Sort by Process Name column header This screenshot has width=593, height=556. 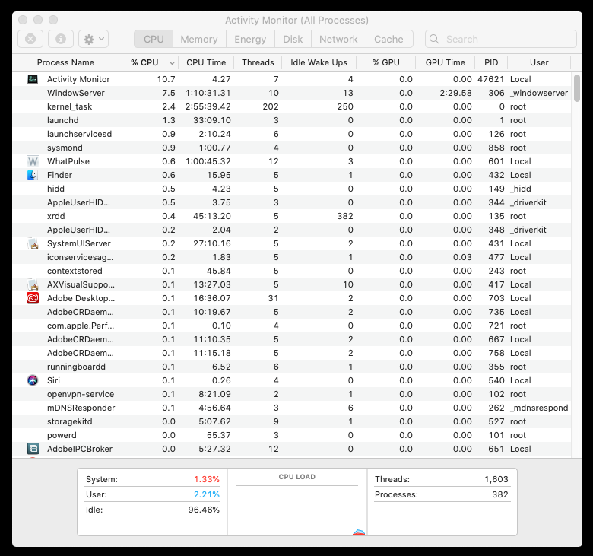tap(66, 62)
